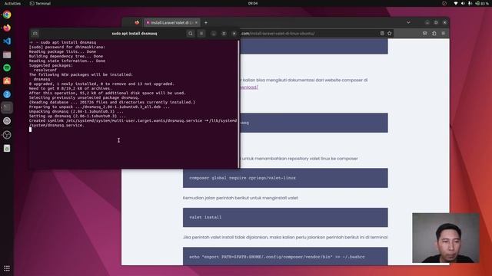Click the Wi-Fi indicator in top bar
492x276 pixels.
(x=456, y=3)
